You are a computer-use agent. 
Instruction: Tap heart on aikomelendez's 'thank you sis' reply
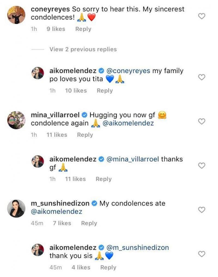(x=201, y=254)
